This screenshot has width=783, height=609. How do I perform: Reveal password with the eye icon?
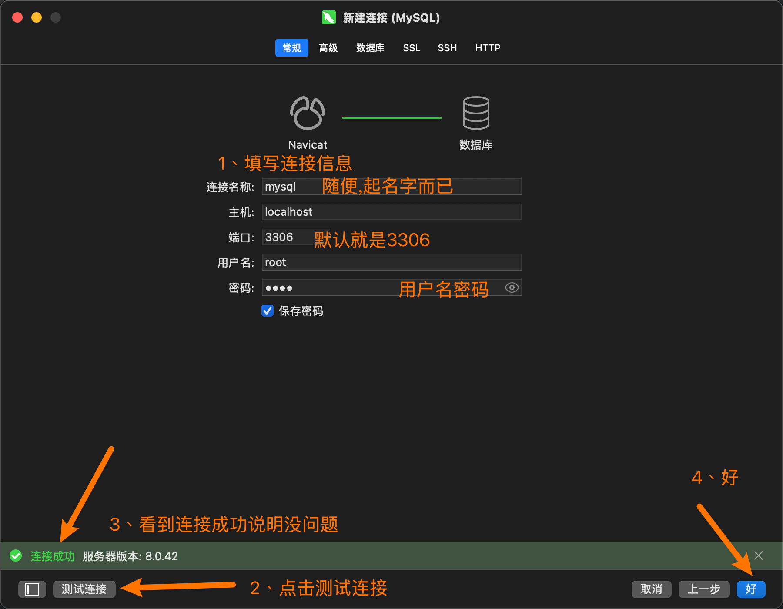(x=512, y=288)
